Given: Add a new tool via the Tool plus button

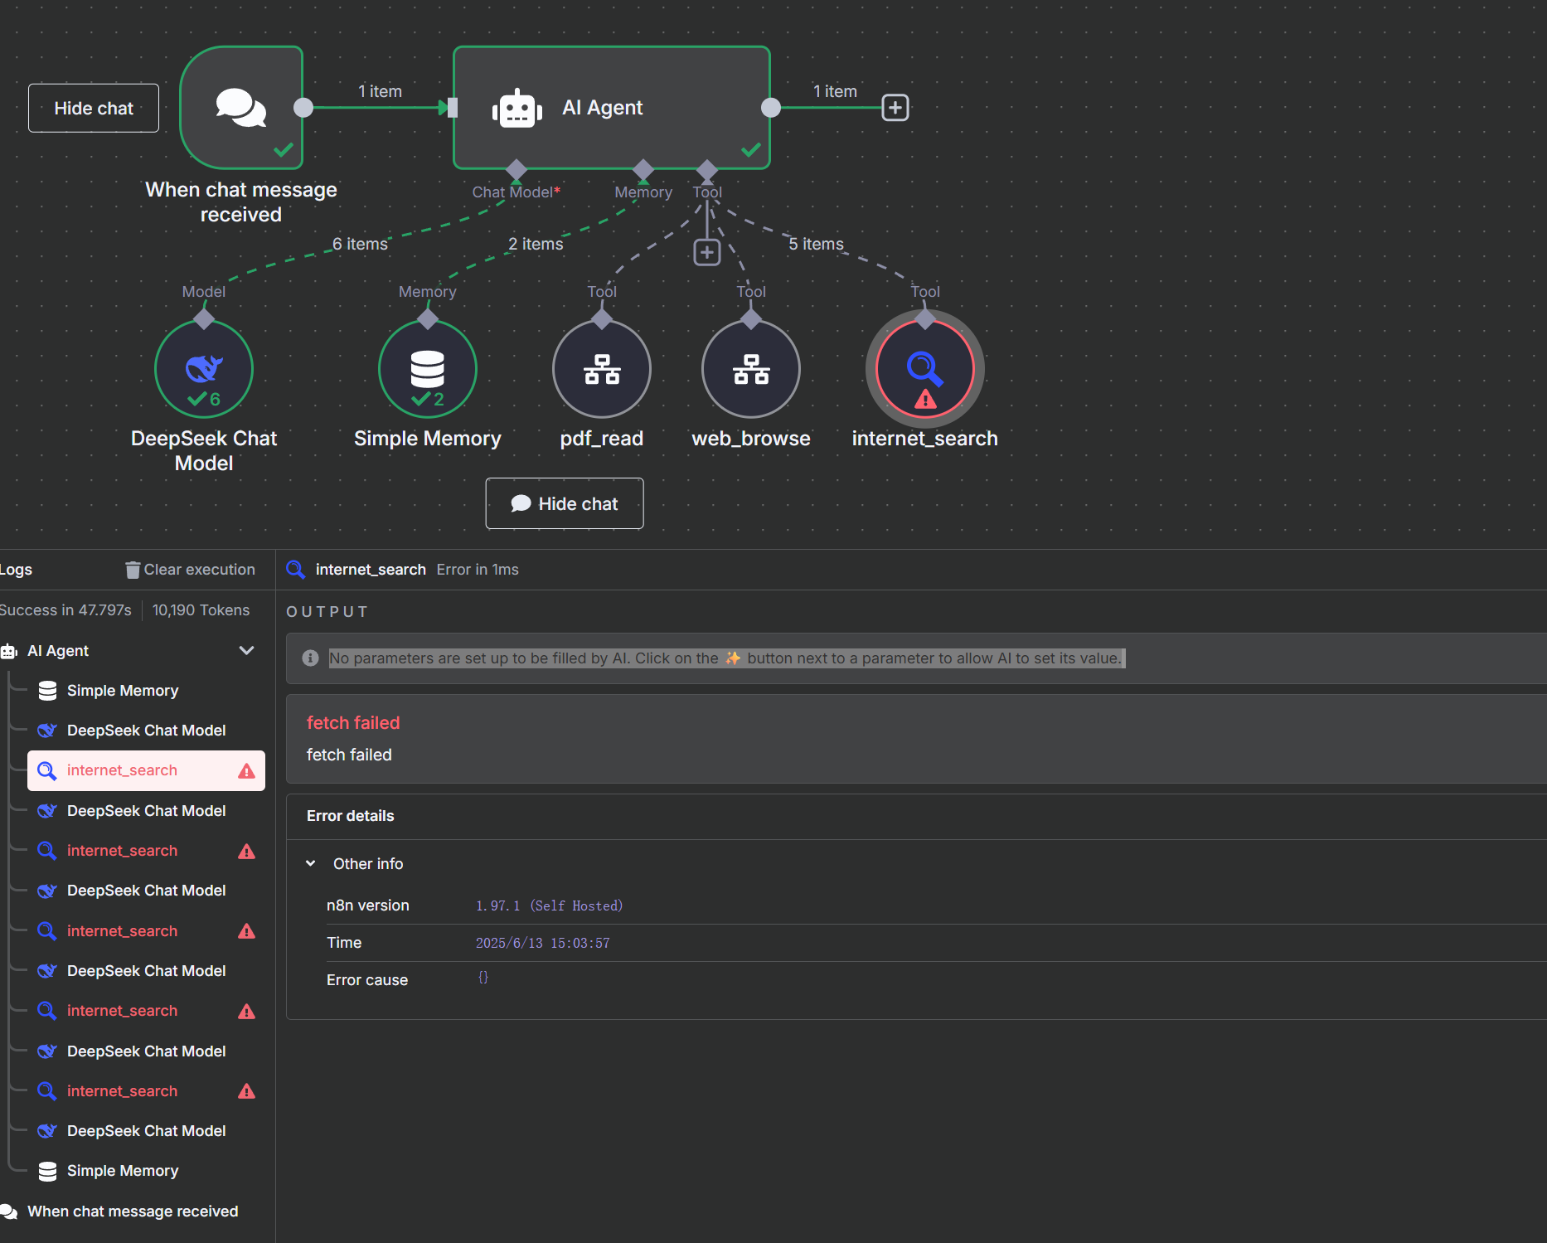Looking at the screenshot, I should click(707, 252).
